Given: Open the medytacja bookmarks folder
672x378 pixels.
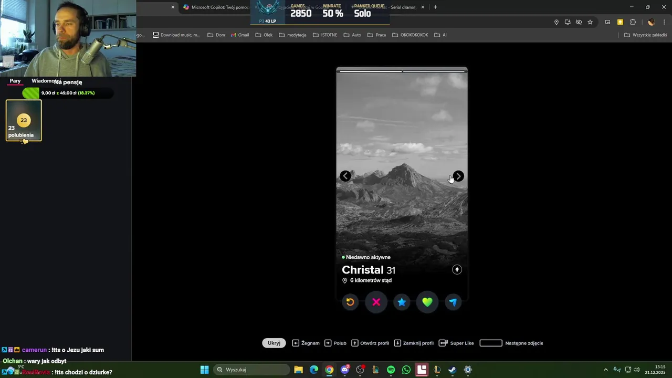Looking at the screenshot, I should [292, 35].
